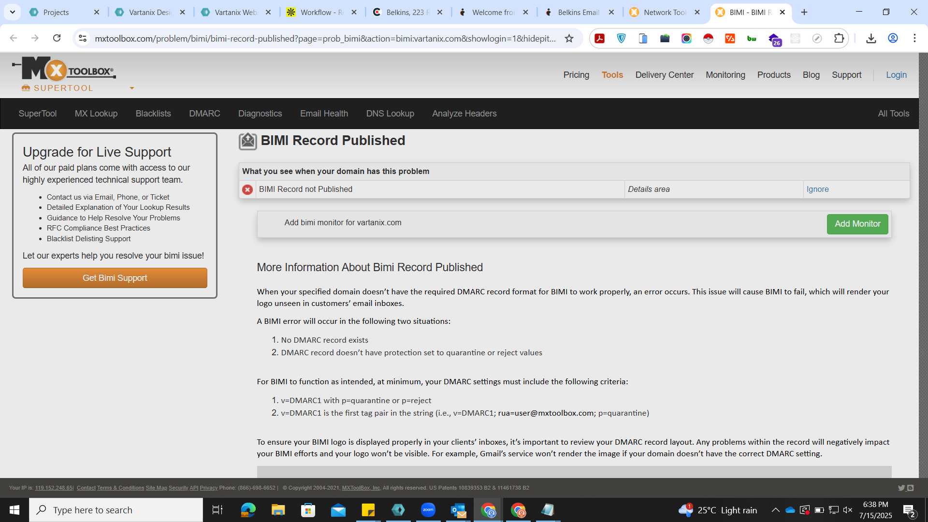Open Monitoring in top navigation
The height and width of the screenshot is (522, 928).
tap(725, 75)
